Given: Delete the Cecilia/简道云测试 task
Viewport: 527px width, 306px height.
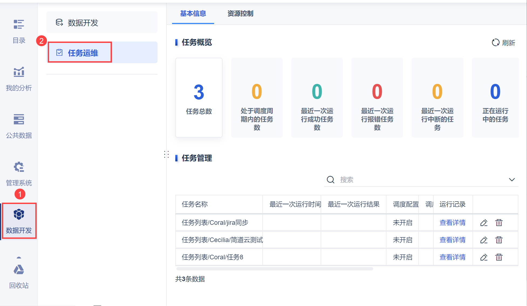Looking at the screenshot, I should [499, 240].
